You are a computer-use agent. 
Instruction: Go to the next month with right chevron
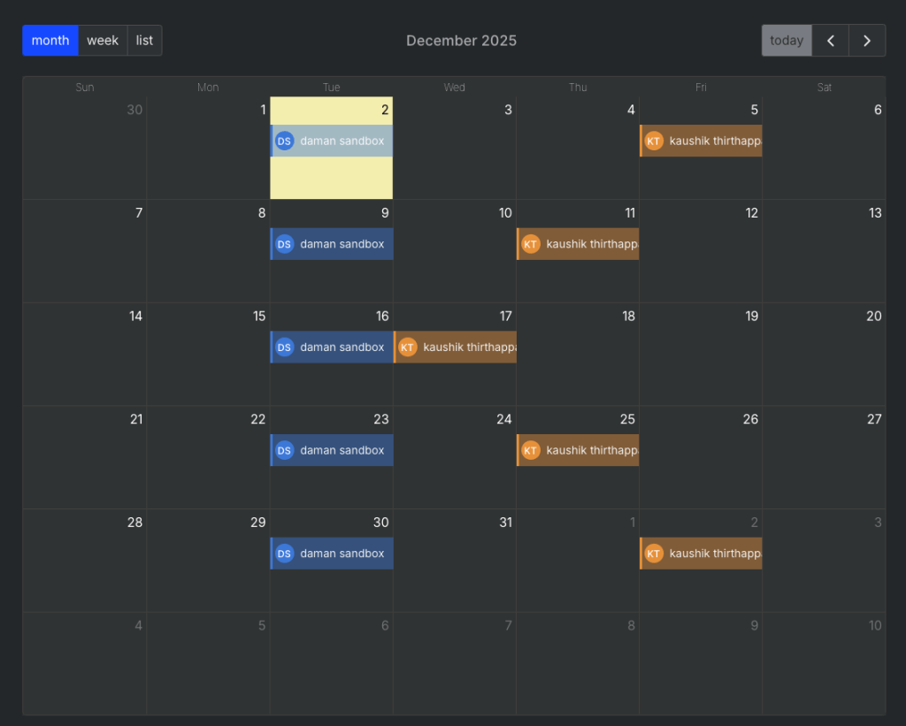coord(867,41)
